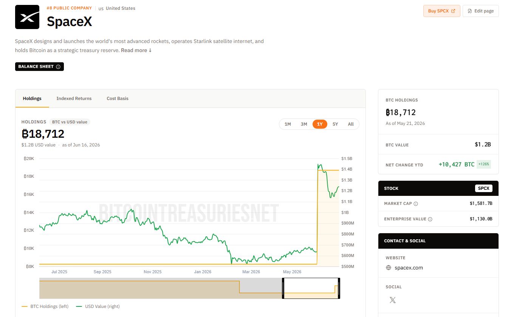Open the X social profile icon

coord(393,300)
